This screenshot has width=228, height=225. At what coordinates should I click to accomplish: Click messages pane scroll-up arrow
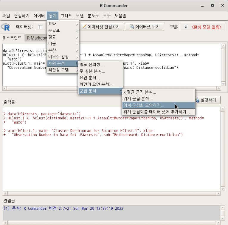click(223, 208)
